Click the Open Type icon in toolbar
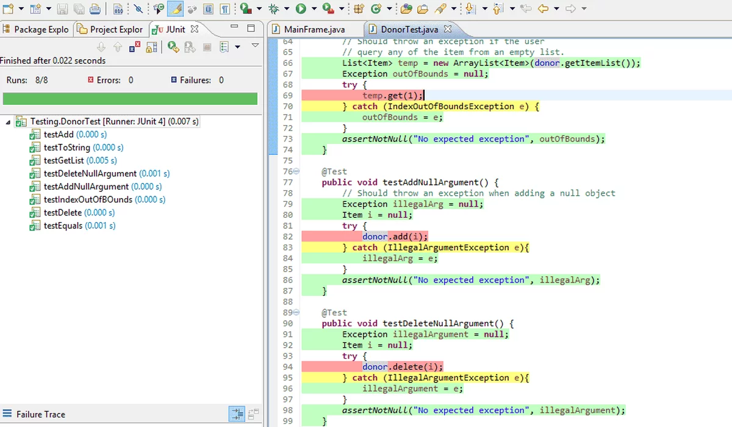Image resolution: width=732 pixels, height=427 pixels. (407, 9)
